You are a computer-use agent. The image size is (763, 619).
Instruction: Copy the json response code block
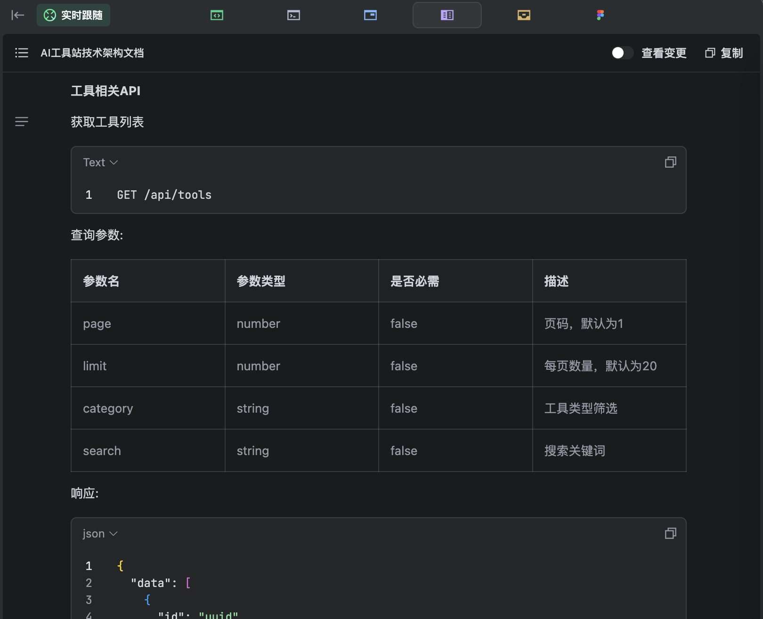670,534
